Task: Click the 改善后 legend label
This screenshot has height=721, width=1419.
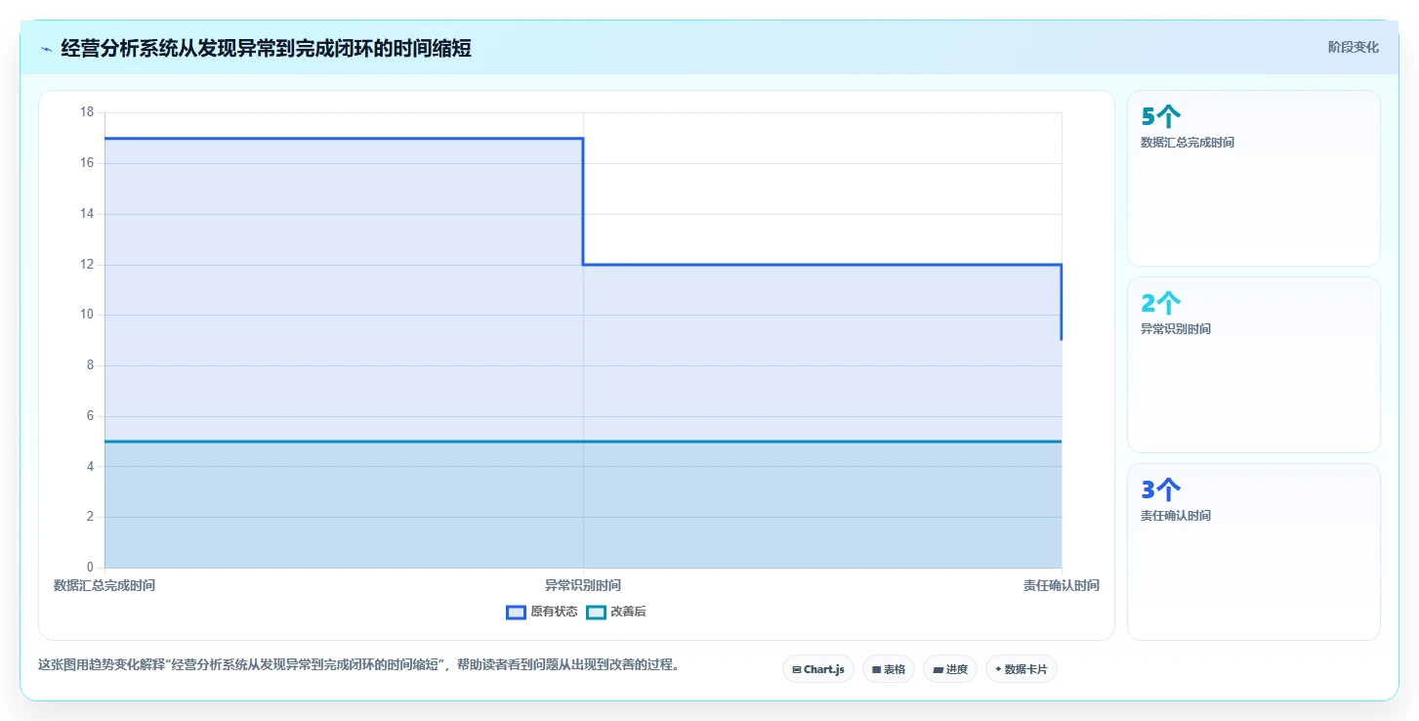Action: 628,613
